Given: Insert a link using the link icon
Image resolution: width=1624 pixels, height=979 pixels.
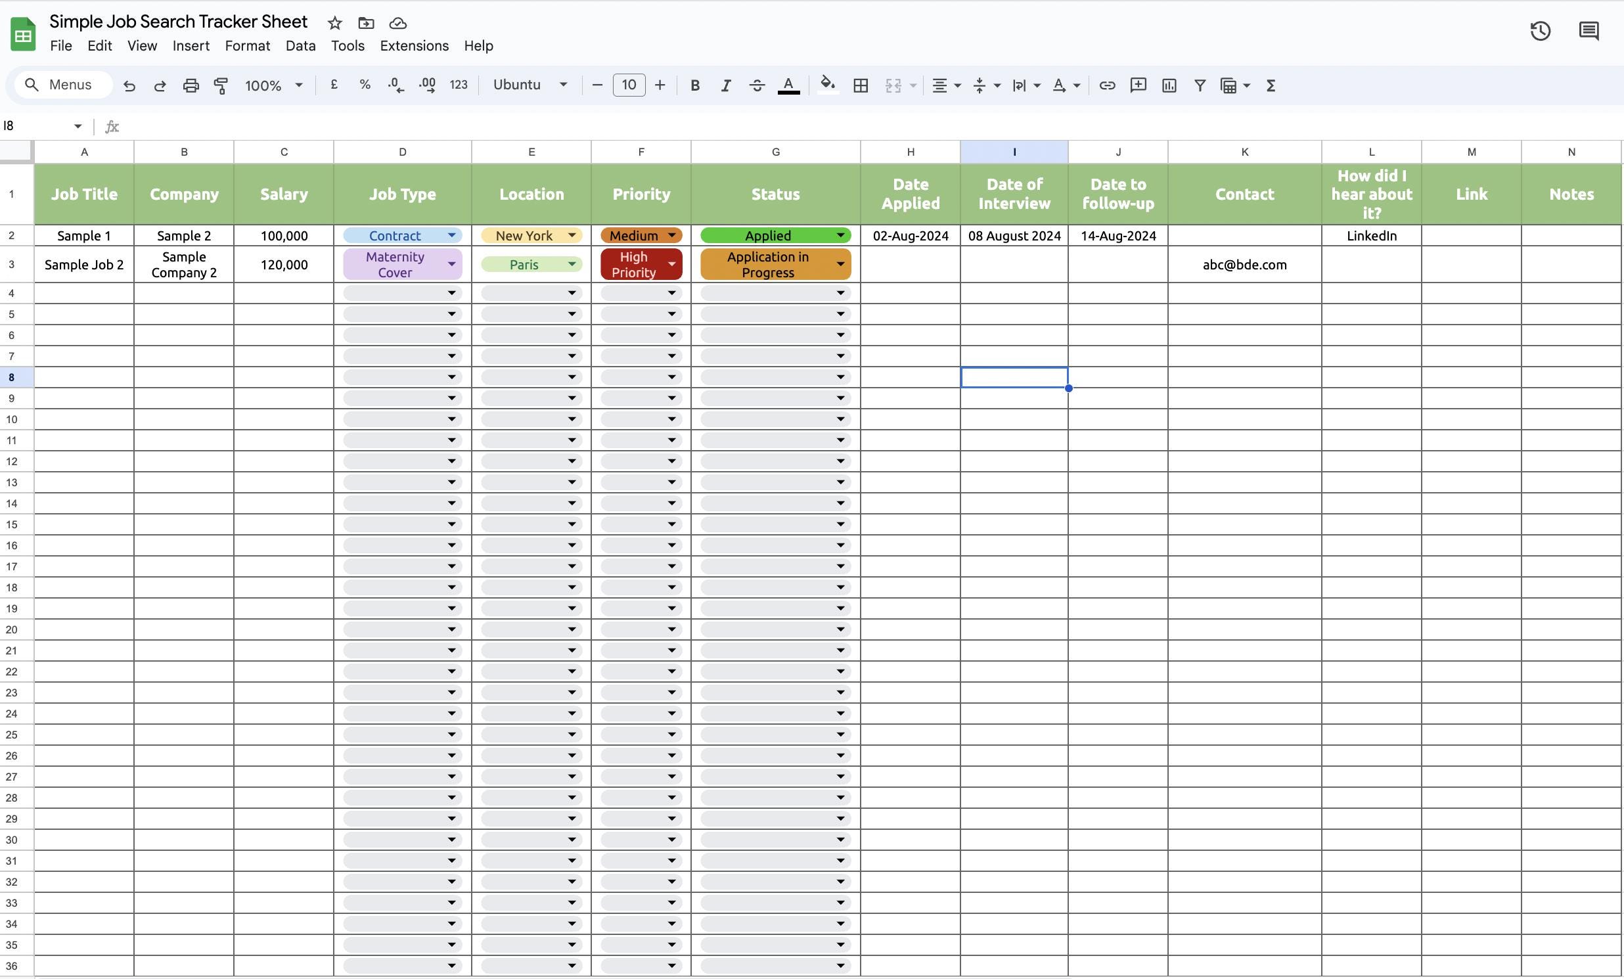Looking at the screenshot, I should (x=1107, y=85).
